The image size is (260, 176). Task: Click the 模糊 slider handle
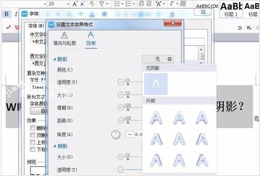[128, 109]
